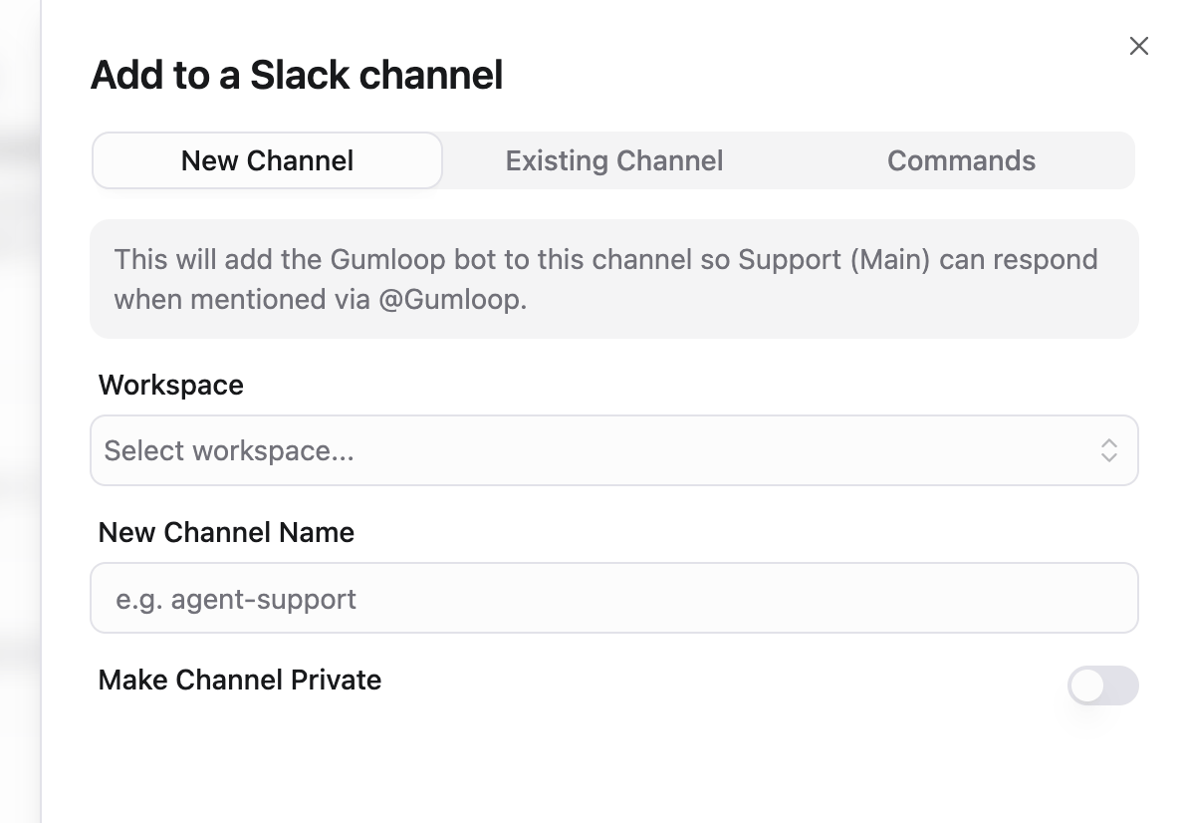Focus the New Channel Name input field

pyautogui.click(x=613, y=598)
